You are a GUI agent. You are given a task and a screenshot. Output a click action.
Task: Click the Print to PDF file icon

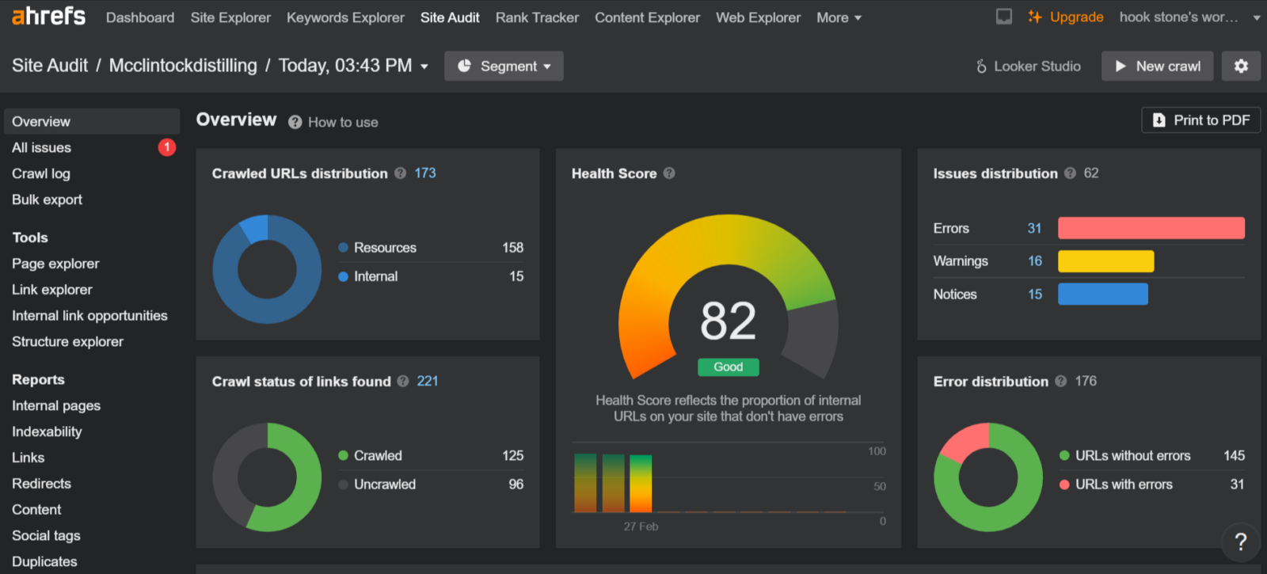[1159, 120]
